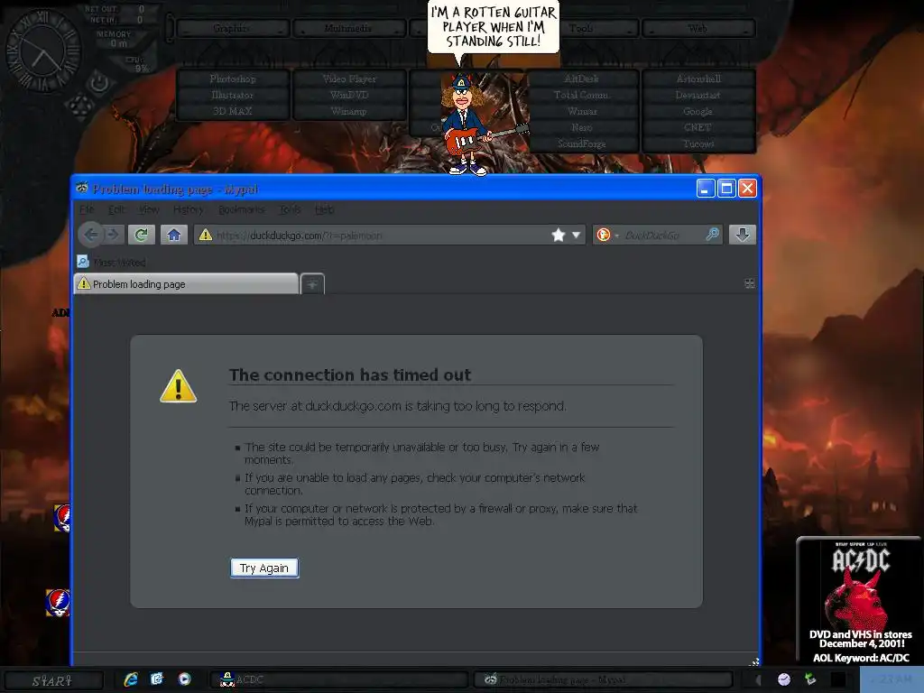Bookmark this page with the star icon
This screenshot has height=693, width=924.
[x=558, y=235]
